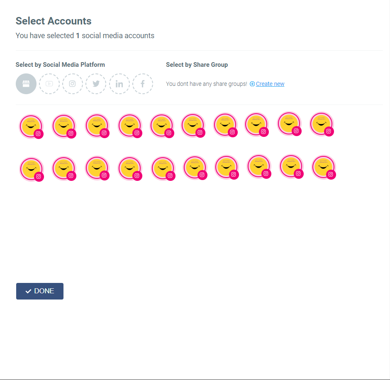Toggle the last account avatar in the grid

(324, 168)
